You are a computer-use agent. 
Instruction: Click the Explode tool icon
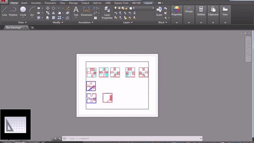pos(68,13)
